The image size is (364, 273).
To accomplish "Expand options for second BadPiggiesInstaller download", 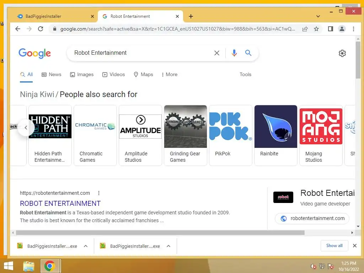I will pyautogui.click(x=168, y=246).
